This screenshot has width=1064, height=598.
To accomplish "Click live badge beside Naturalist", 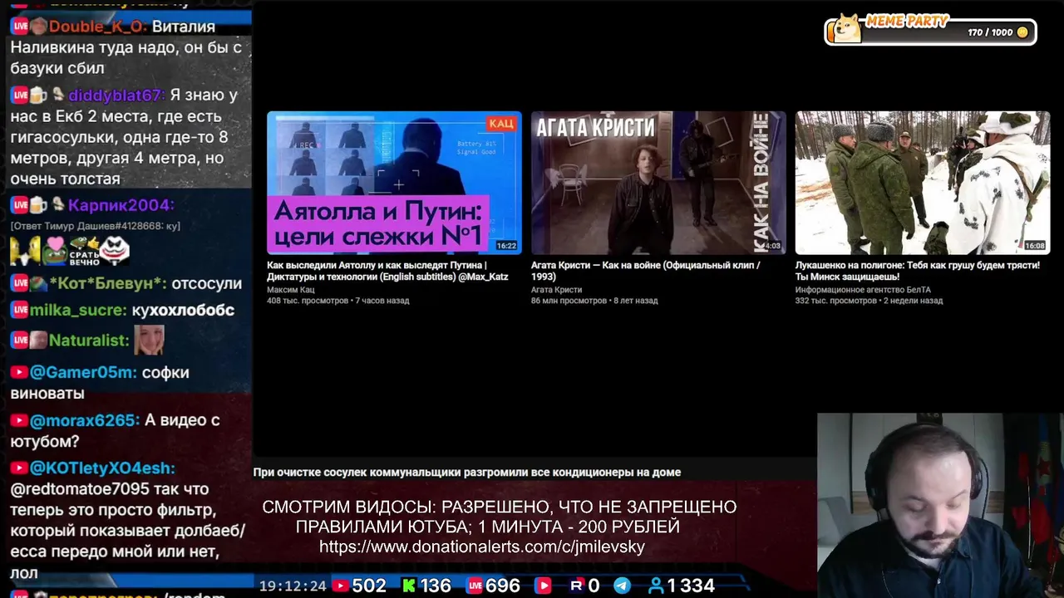I will [x=19, y=341].
